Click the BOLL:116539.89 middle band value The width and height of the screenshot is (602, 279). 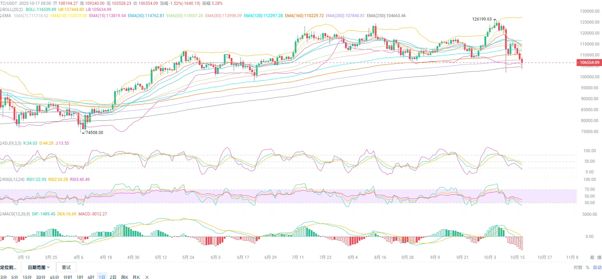41,10
